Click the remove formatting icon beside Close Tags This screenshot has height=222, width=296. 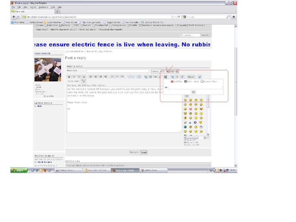(84, 81)
